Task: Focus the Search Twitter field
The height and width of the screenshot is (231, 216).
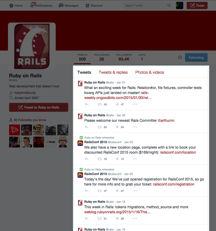Action: [x=147, y=6]
